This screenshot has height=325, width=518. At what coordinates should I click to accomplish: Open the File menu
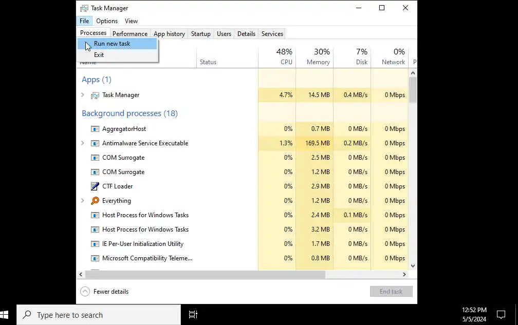click(x=84, y=21)
